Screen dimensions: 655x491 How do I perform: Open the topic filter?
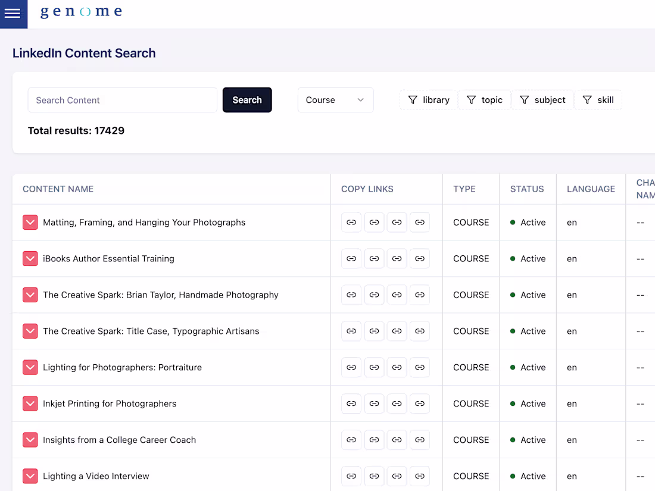[x=485, y=100]
